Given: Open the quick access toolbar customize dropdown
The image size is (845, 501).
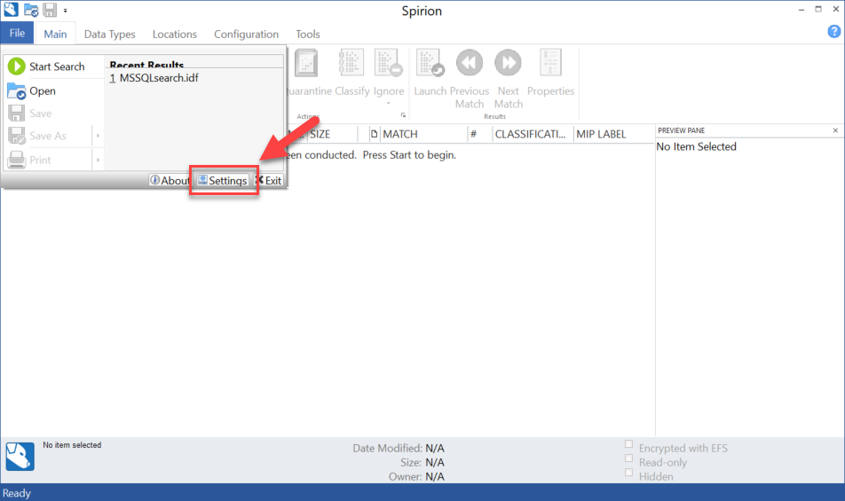Looking at the screenshot, I should click(65, 11).
